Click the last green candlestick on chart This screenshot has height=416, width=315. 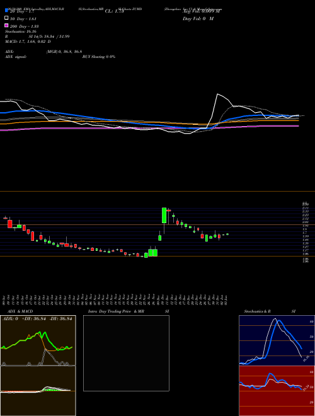click(227, 234)
